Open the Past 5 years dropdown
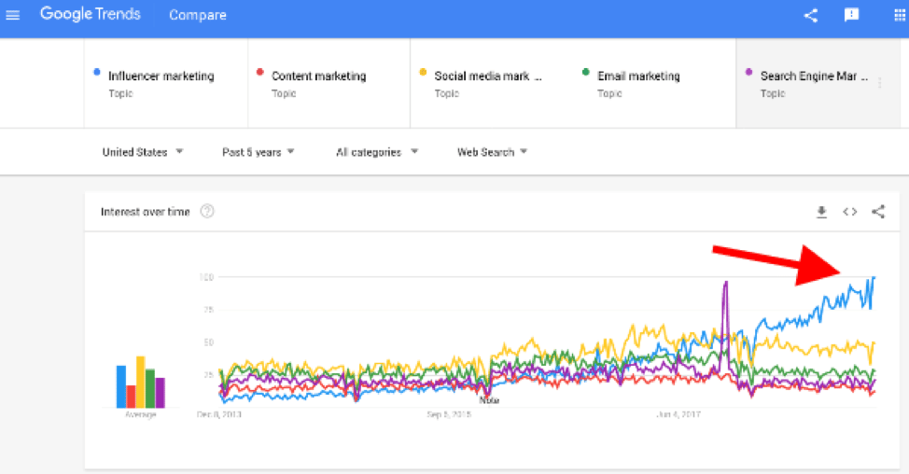 258,152
